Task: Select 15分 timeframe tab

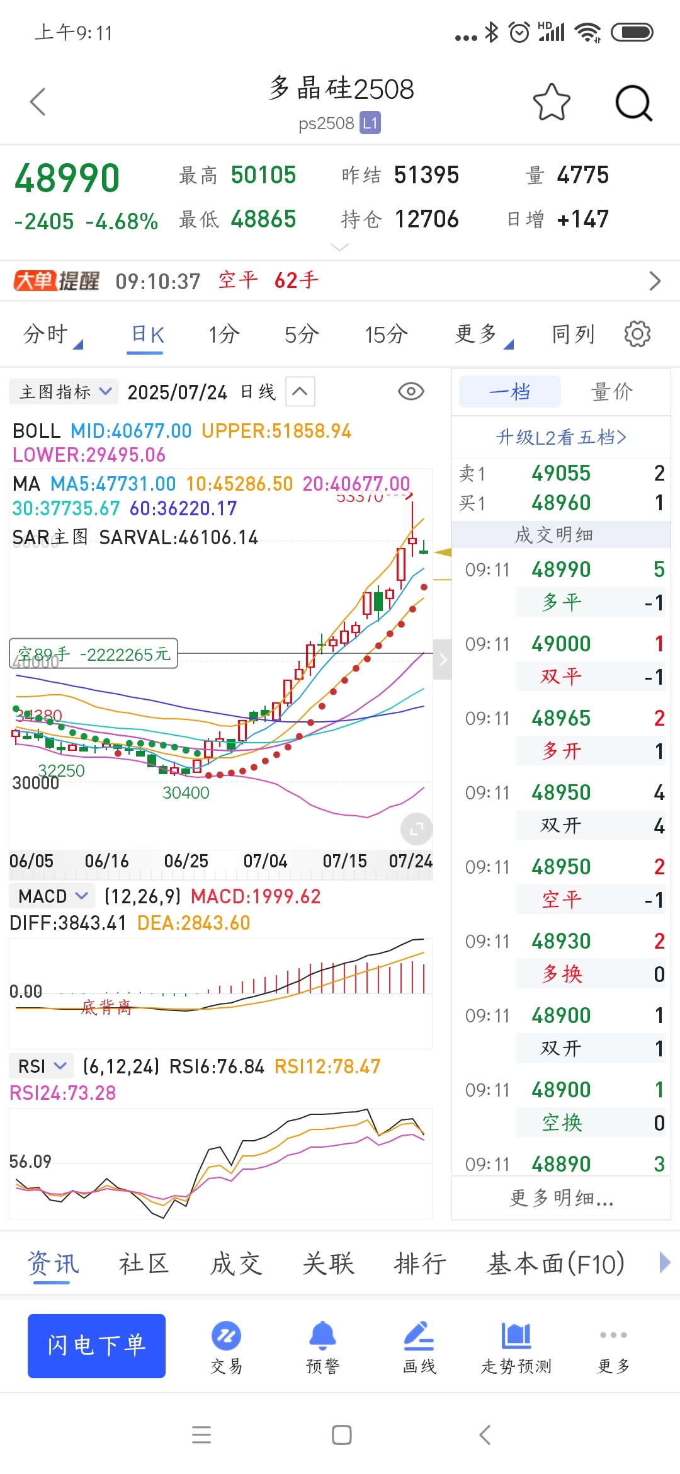Action: coord(386,334)
